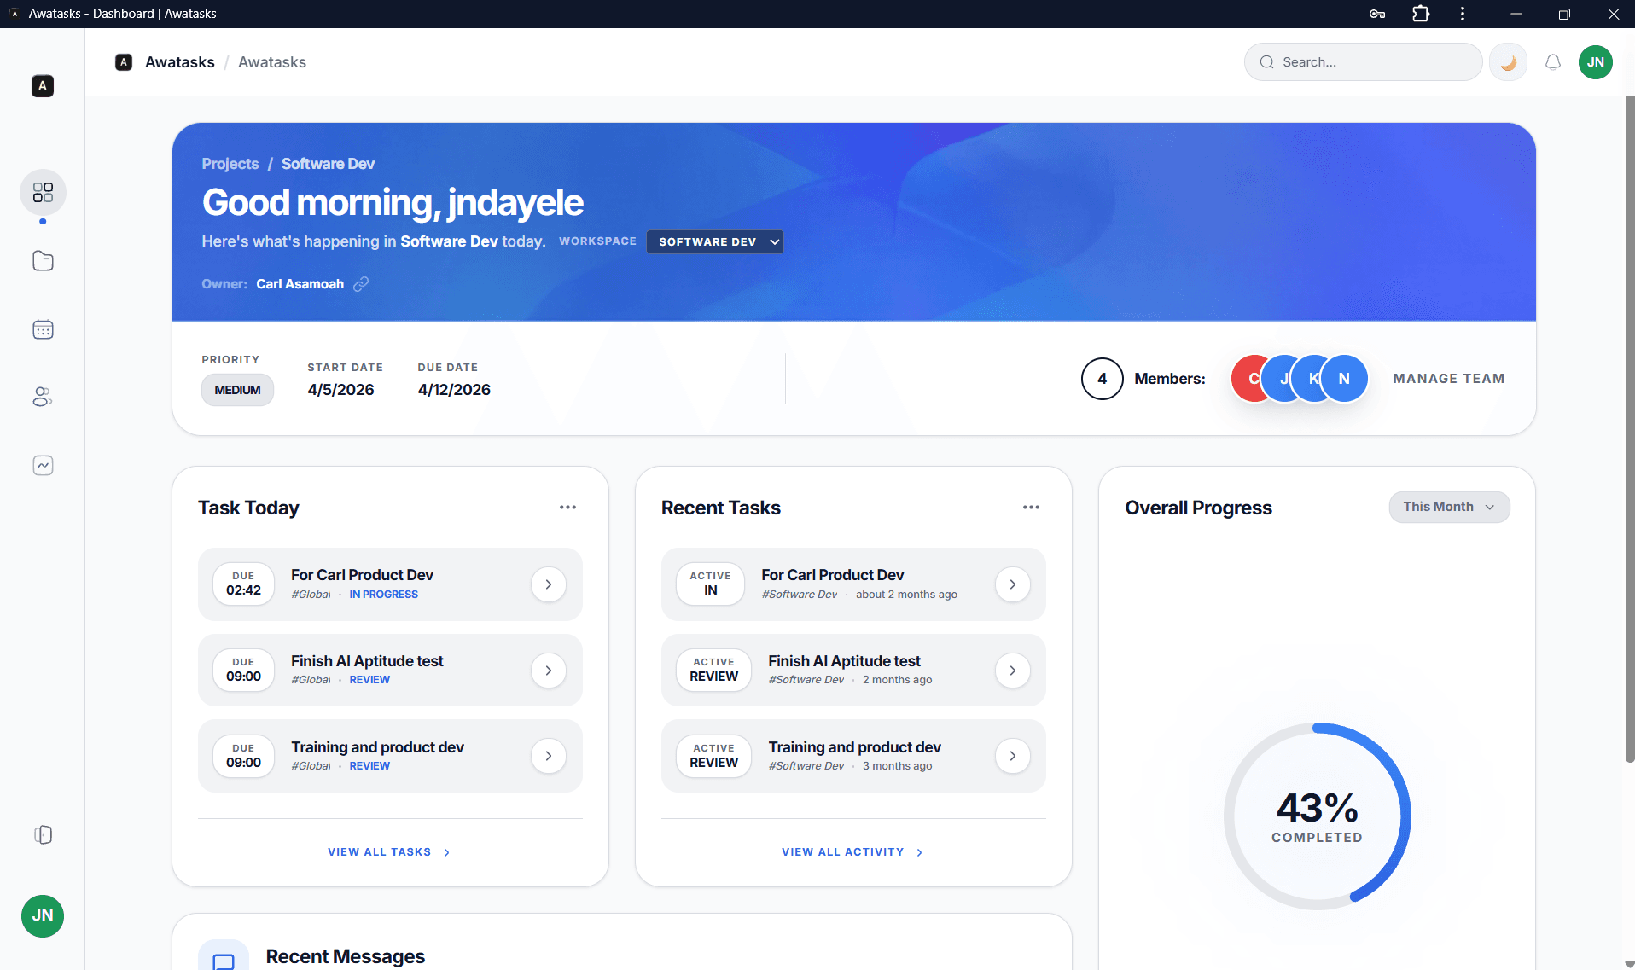Copy the owner link icon beside Carl Asamoah
Image resolution: width=1635 pixels, height=970 pixels.
click(x=361, y=284)
